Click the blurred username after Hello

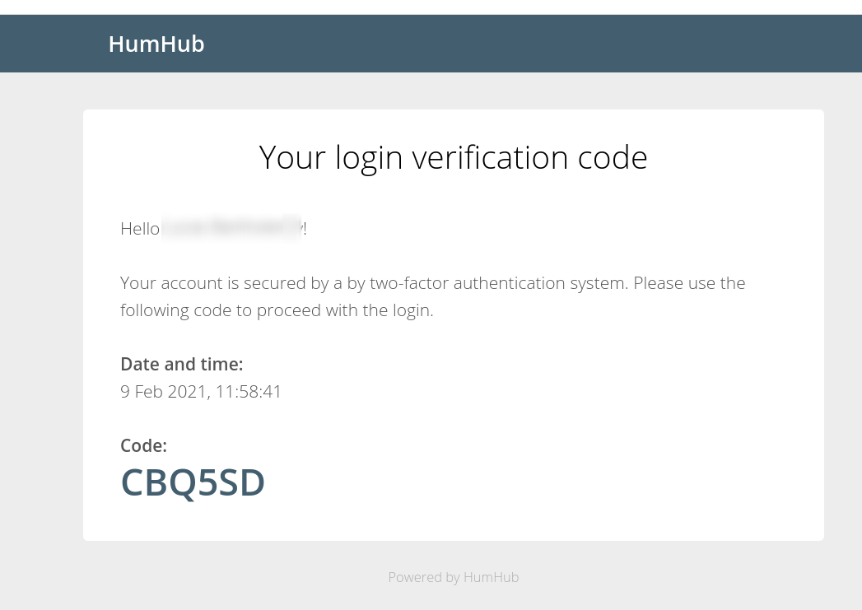tap(231, 228)
